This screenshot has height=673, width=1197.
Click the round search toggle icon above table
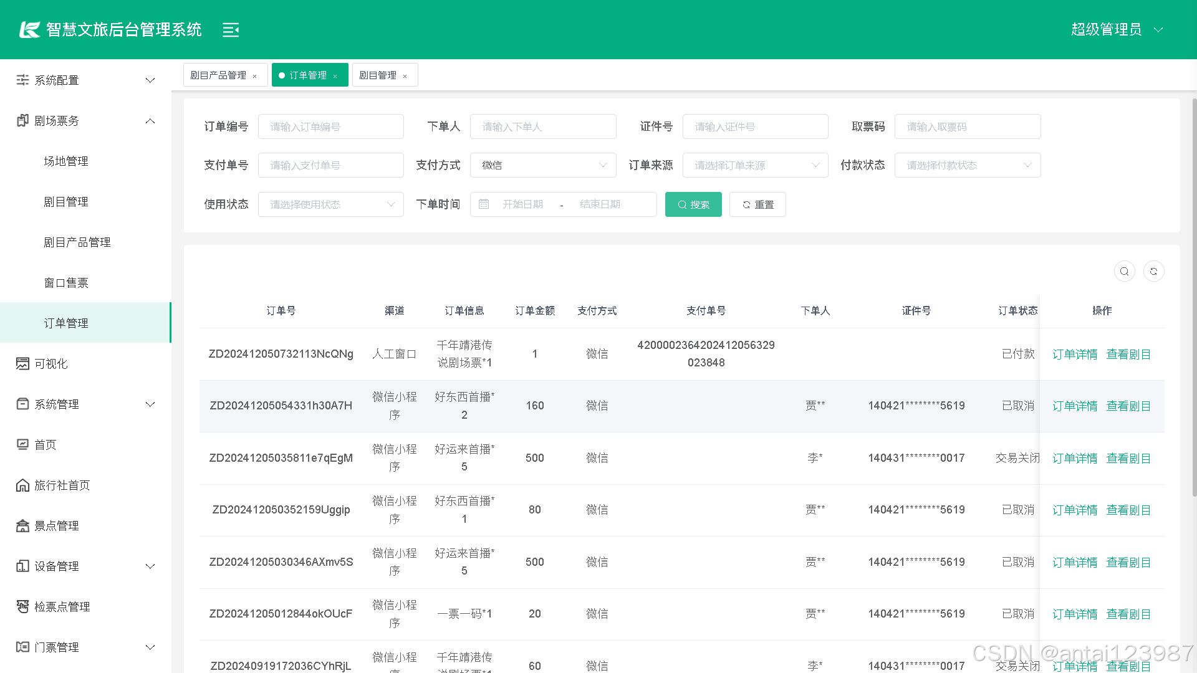pyautogui.click(x=1124, y=272)
